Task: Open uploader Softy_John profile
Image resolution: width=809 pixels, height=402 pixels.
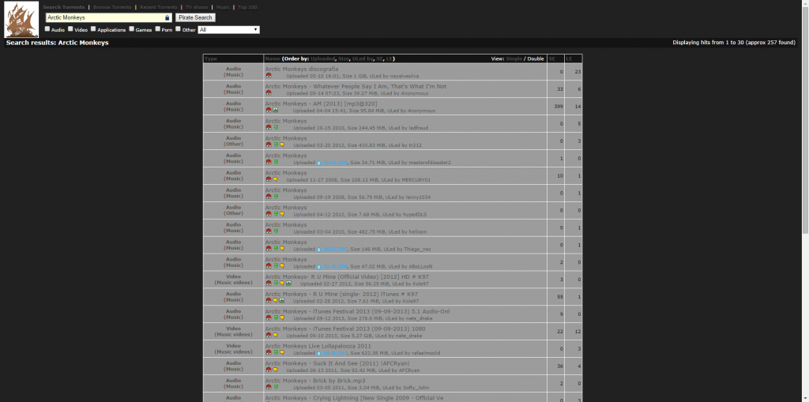Action: click(x=415, y=388)
